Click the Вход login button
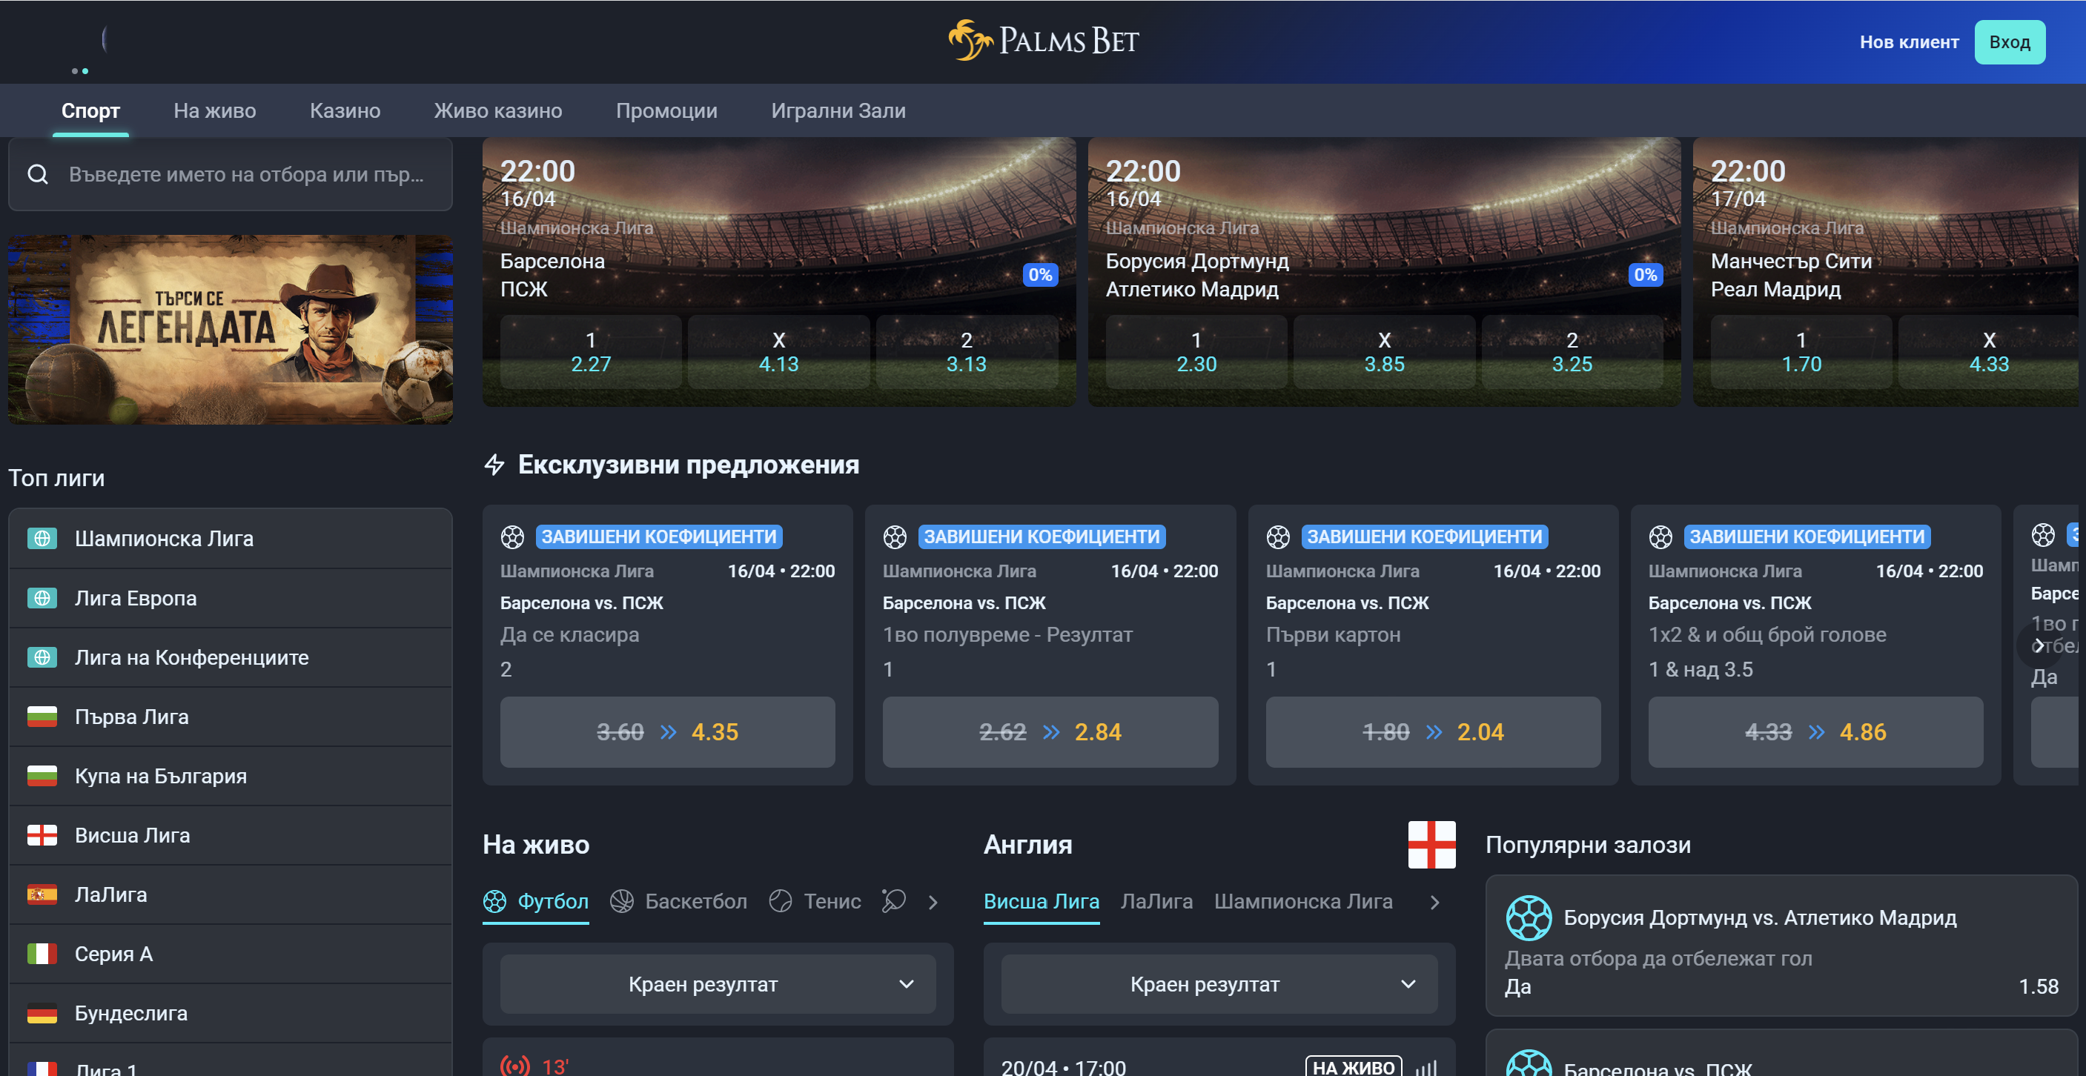 [x=2010, y=42]
